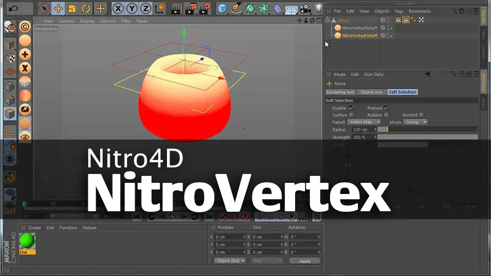The height and width of the screenshot is (276, 491).
Task: Collapse the Torus object tree
Action: pyautogui.click(x=327, y=20)
